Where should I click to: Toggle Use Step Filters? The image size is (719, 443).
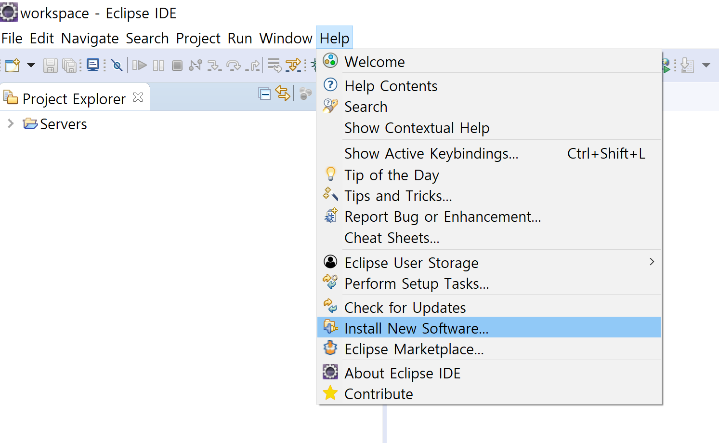click(x=293, y=65)
